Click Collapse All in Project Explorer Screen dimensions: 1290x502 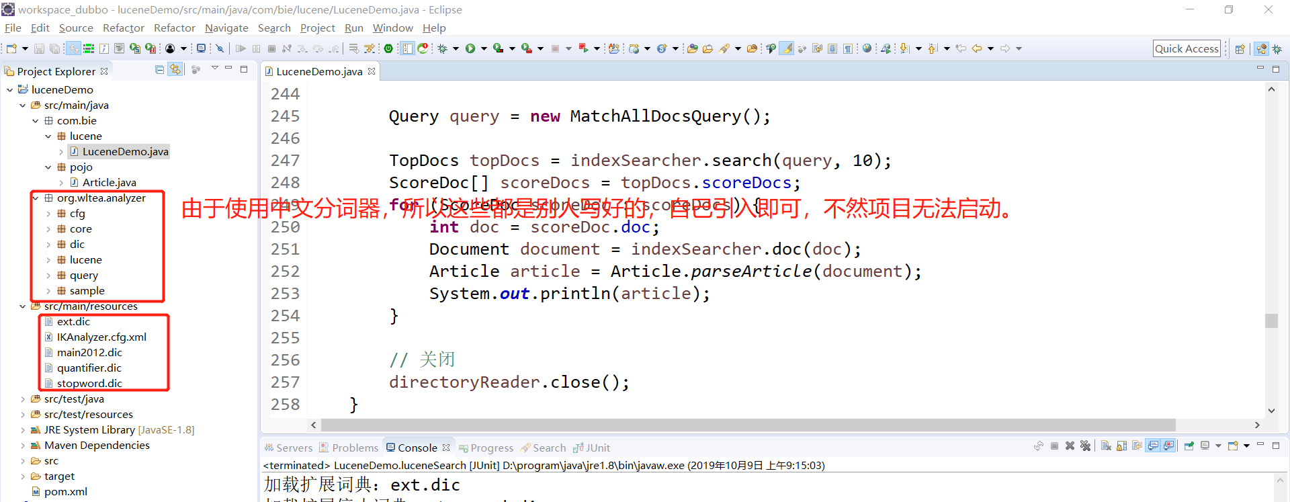click(159, 69)
